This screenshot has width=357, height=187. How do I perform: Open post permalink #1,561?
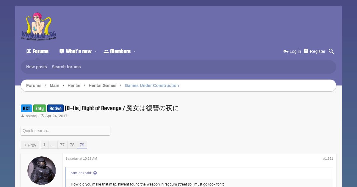click(328, 159)
